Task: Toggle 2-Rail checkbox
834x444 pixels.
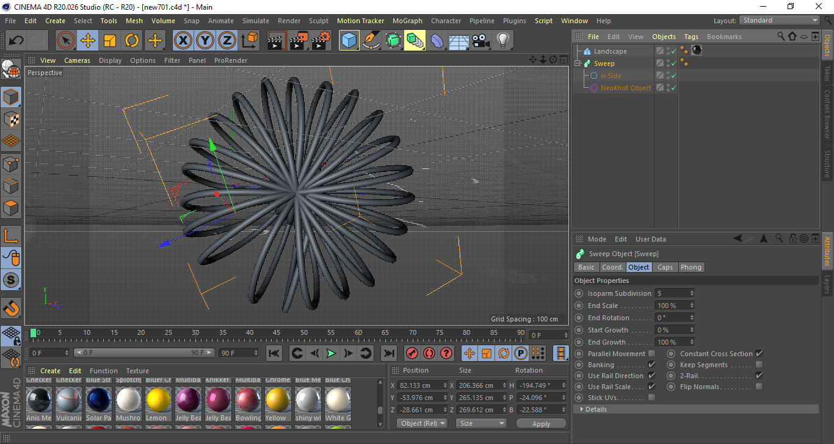Action: point(759,376)
